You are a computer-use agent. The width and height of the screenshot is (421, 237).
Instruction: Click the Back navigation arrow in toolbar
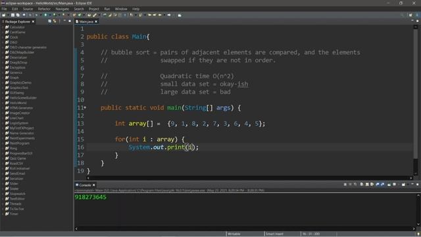[x=160, y=15]
